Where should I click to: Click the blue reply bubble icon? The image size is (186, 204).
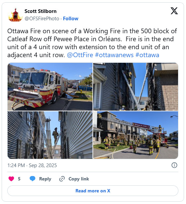pos(32,179)
